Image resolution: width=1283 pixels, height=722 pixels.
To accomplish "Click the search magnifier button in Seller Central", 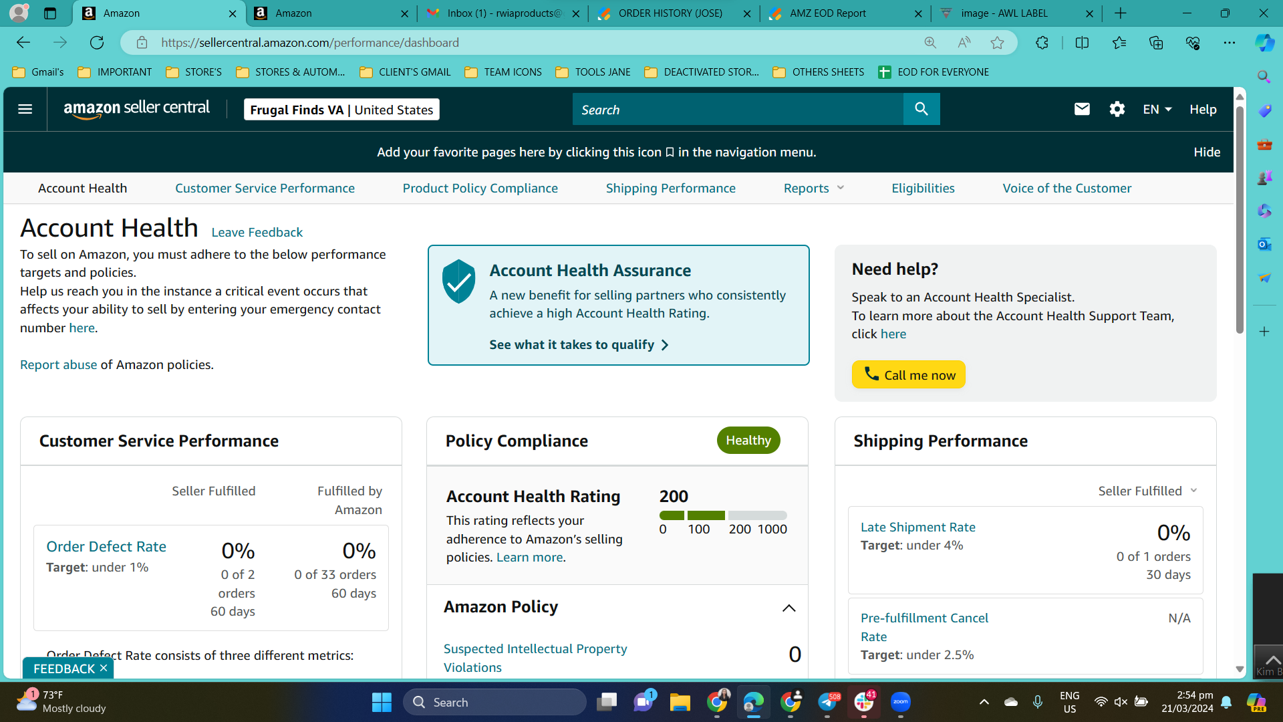I will pos(921,109).
